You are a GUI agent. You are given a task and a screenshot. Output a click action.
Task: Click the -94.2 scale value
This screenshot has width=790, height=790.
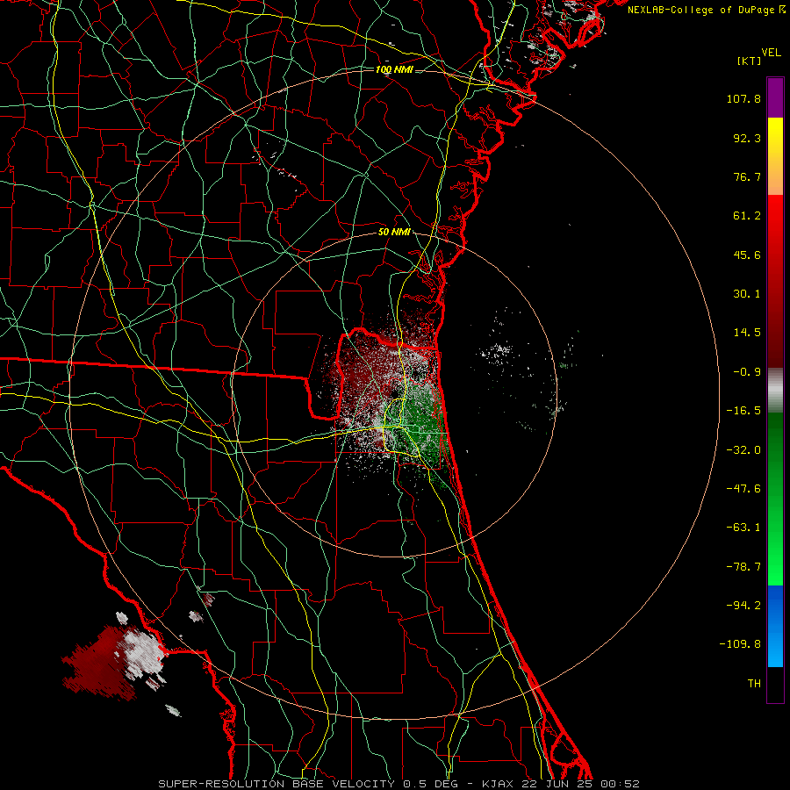coord(743,606)
